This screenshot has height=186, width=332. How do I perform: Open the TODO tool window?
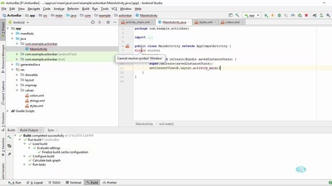tap(54, 182)
